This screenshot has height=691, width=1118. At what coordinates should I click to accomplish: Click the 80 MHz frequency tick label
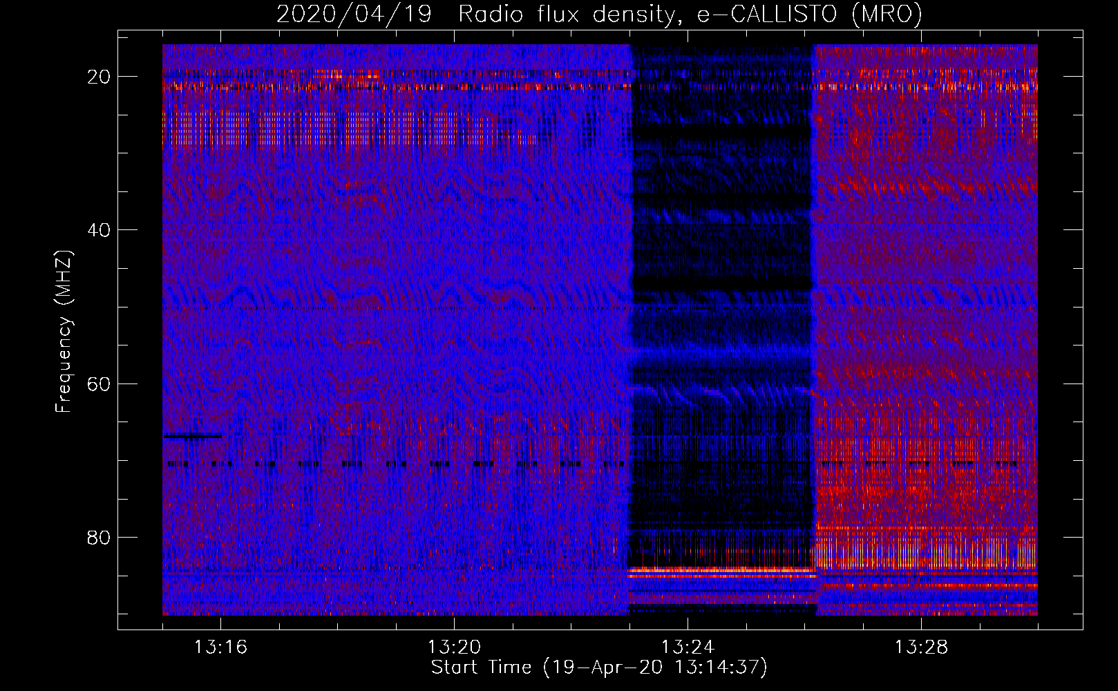click(x=99, y=537)
